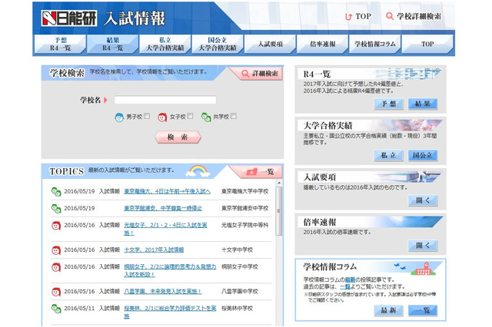The height and width of the screenshot is (327, 492).
Task: Open 東京学館浦安 中学募集一時停止 link
Action: coord(163,208)
